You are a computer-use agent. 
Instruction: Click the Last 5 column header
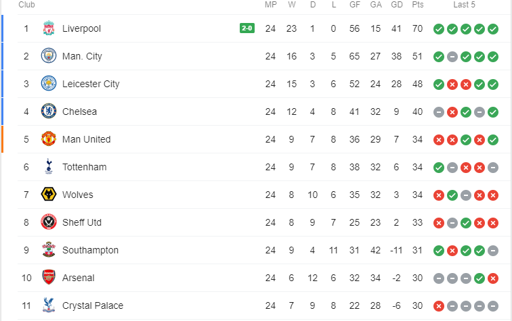coord(465,5)
